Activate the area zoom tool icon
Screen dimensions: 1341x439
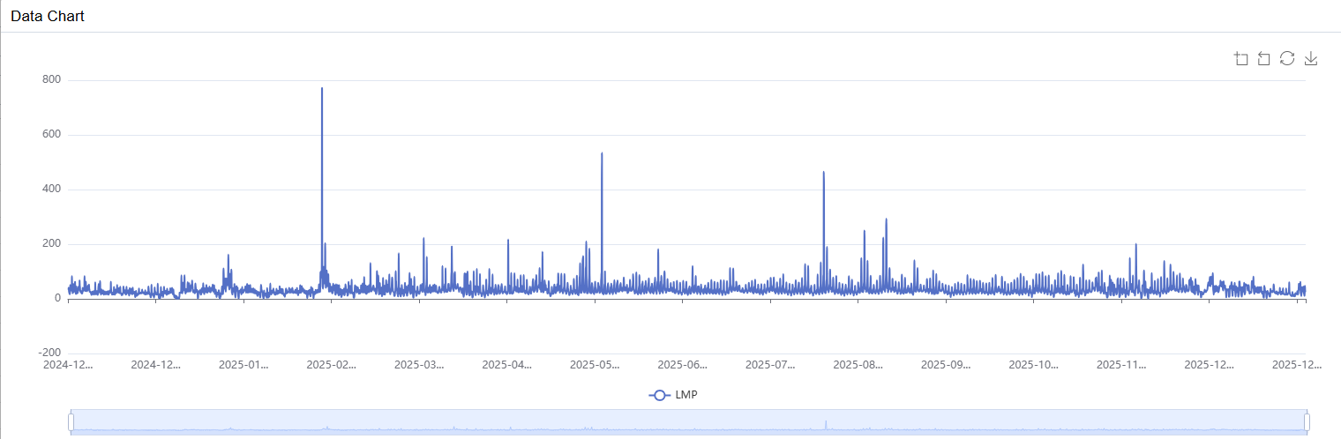pyautogui.click(x=1241, y=58)
